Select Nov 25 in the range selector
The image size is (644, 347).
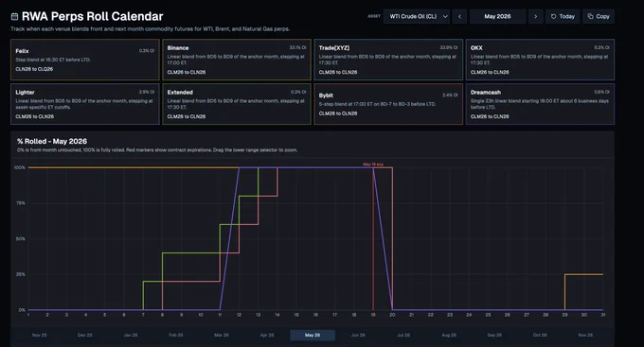tap(40, 335)
